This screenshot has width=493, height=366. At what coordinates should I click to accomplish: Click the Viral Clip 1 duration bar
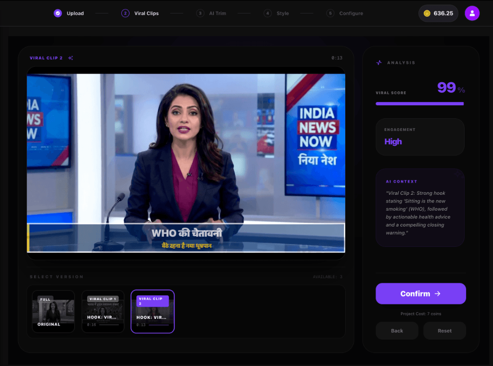click(x=109, y=325)
